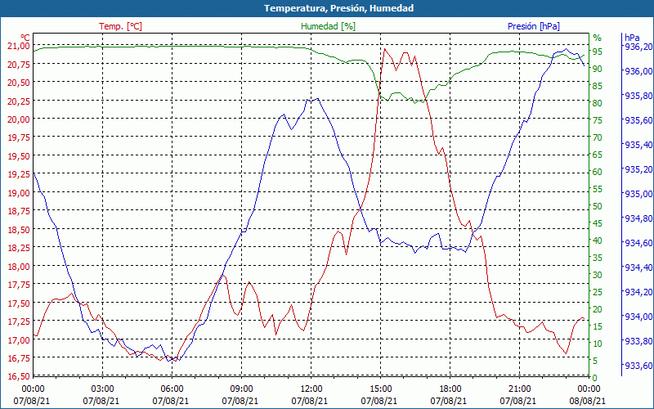Image resolution: width=654 pixels, height=409 pixels.
Task: Click the 19,25 temperature axis value
Action: (x=19, y=174)
